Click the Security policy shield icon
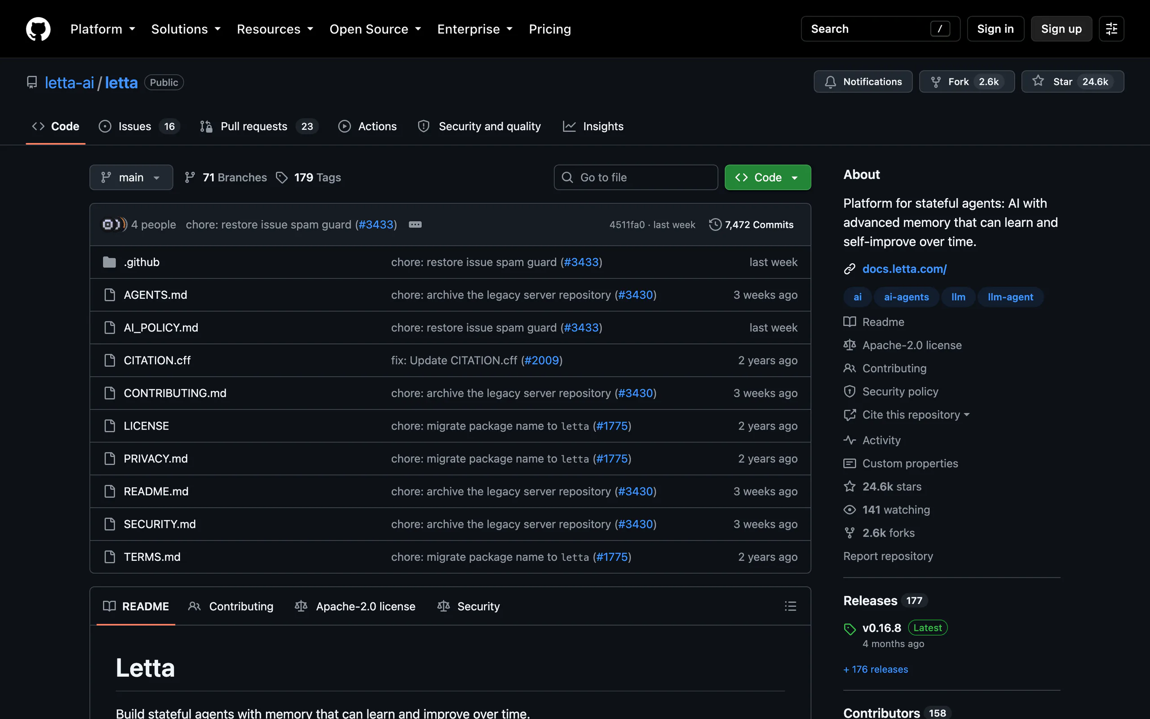Image resolution: width=1150 pixels, height=719 pixels. (849, 392)
